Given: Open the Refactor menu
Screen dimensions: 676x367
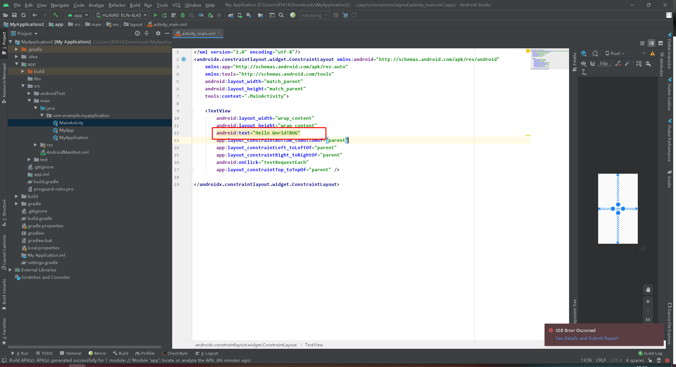Looking at the screenshot, I should coord(117,5).
